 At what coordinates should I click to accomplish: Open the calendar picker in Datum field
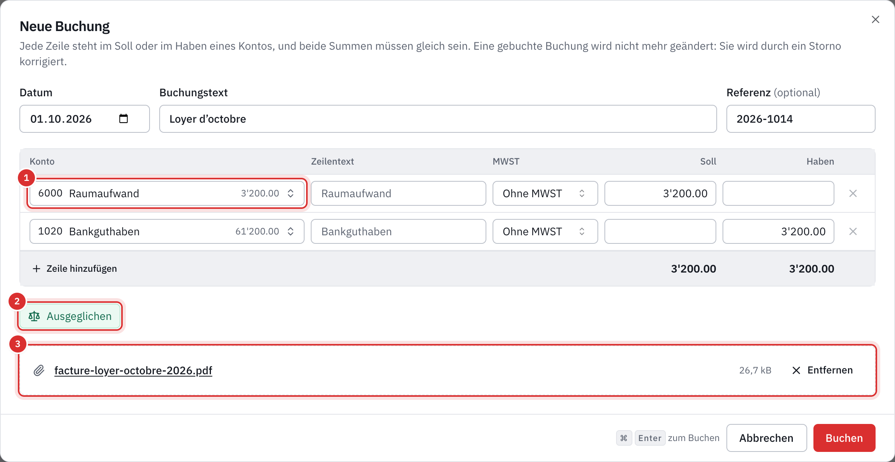point(124,118)
